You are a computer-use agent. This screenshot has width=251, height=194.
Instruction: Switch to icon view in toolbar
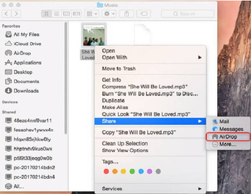(46, 14)
